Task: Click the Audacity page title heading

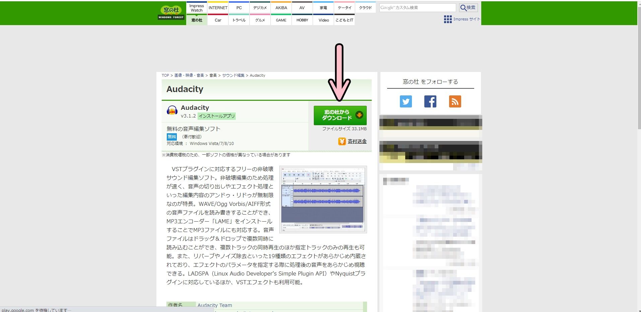Action: 185,89
